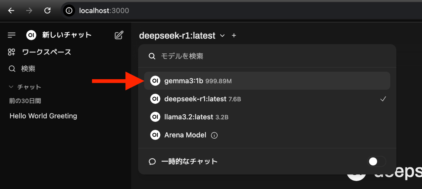
Task: Click the browser forward arrow
Action: pyautogui.click(x=29, y=11)
